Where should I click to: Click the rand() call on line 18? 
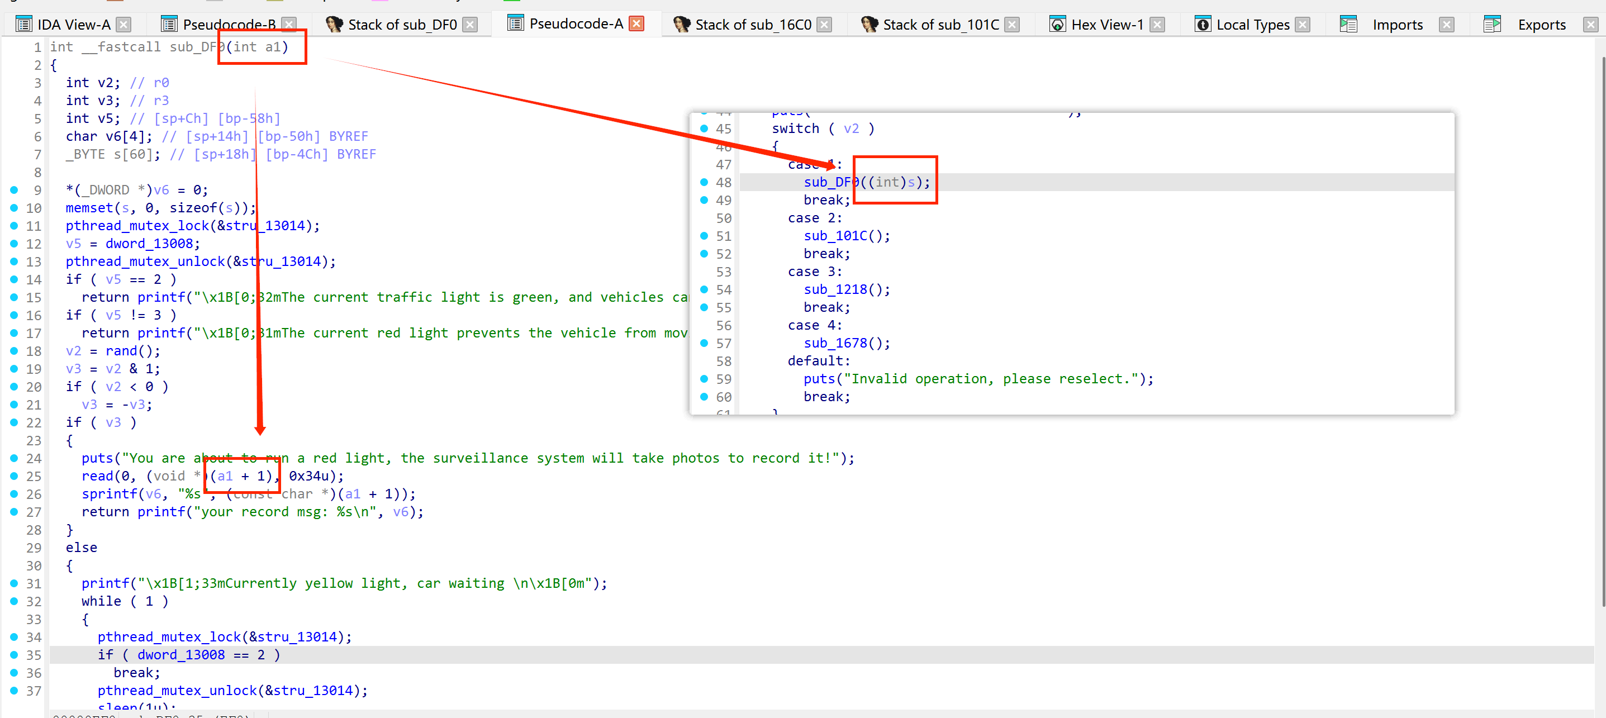(x=129, y=351)
